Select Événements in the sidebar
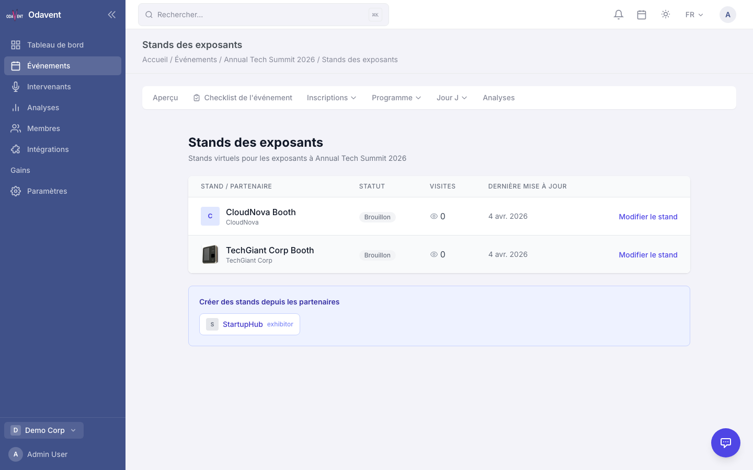Image resolution: width=753 pixels, height=470 pixels. pyautogui.click(x=63, y=66)
